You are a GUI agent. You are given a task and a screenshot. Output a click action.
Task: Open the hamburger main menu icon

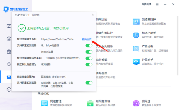tap(157, 4)
